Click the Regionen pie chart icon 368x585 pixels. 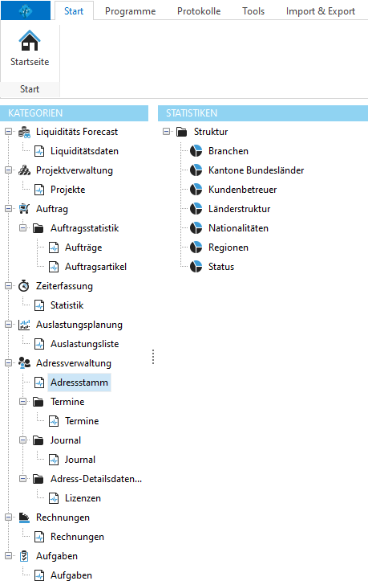point(196,247)
